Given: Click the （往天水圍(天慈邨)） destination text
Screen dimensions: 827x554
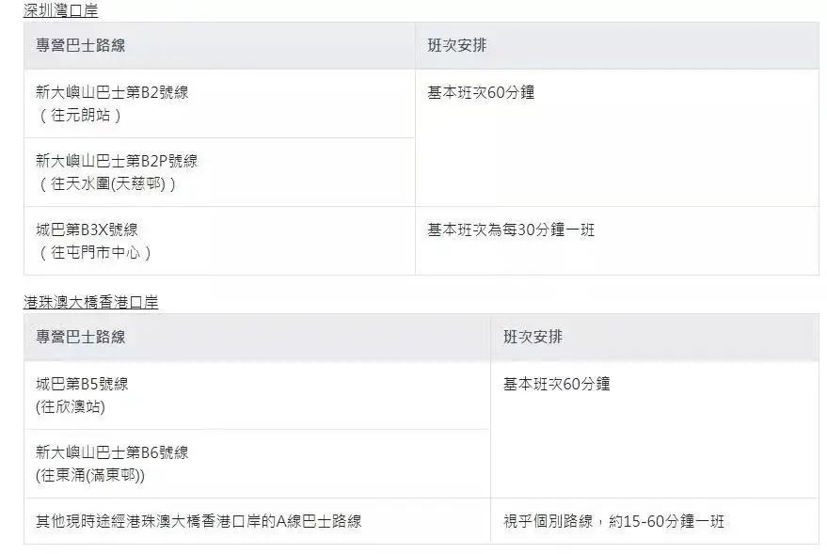Looking at the screenshot, I should click(107, 184).
